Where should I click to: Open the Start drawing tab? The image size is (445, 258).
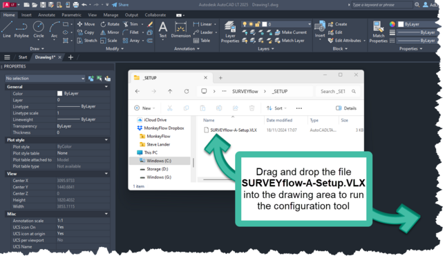pyautogui.click(x=23, y=57)
